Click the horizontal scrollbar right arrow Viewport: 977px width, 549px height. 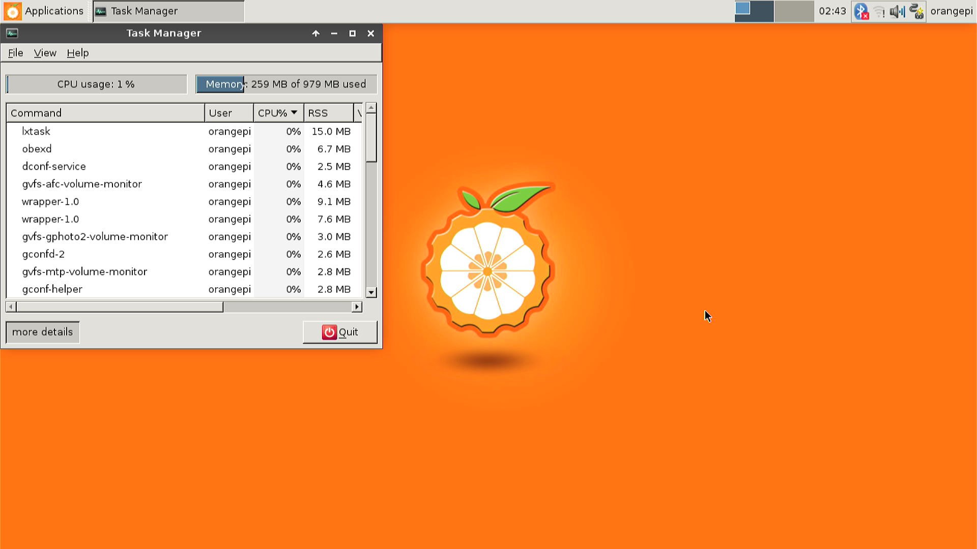click(357, 307)
